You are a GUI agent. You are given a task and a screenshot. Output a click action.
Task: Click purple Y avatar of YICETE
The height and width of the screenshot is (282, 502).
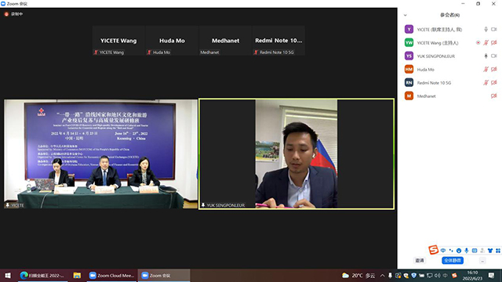tap(409, 30)
